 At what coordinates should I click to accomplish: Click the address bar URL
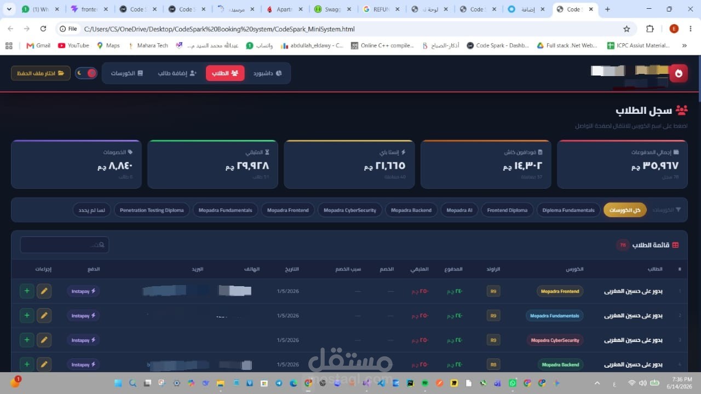219,29
